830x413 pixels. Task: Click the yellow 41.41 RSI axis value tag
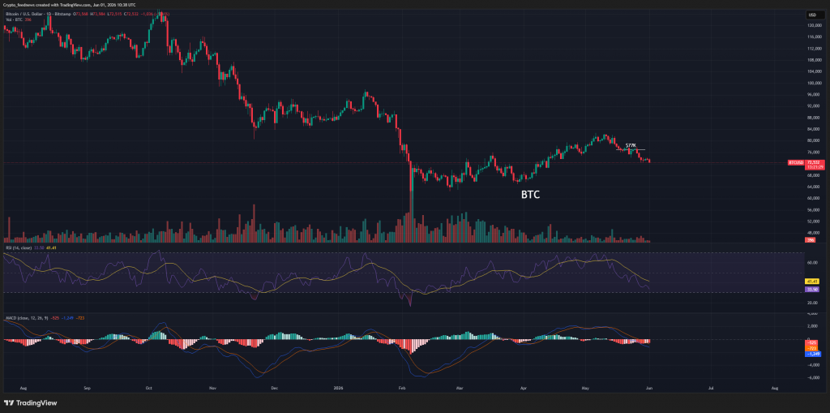[811, 281]
